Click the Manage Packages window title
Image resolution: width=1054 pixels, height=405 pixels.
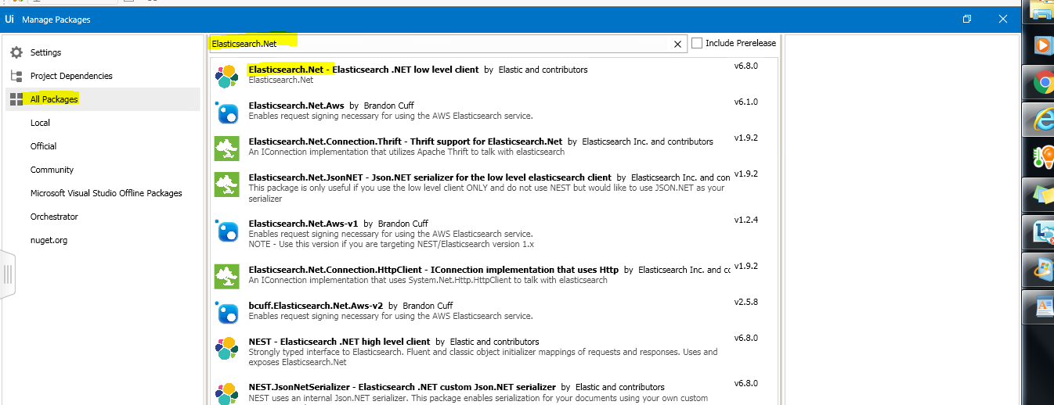tap(56, 20)
